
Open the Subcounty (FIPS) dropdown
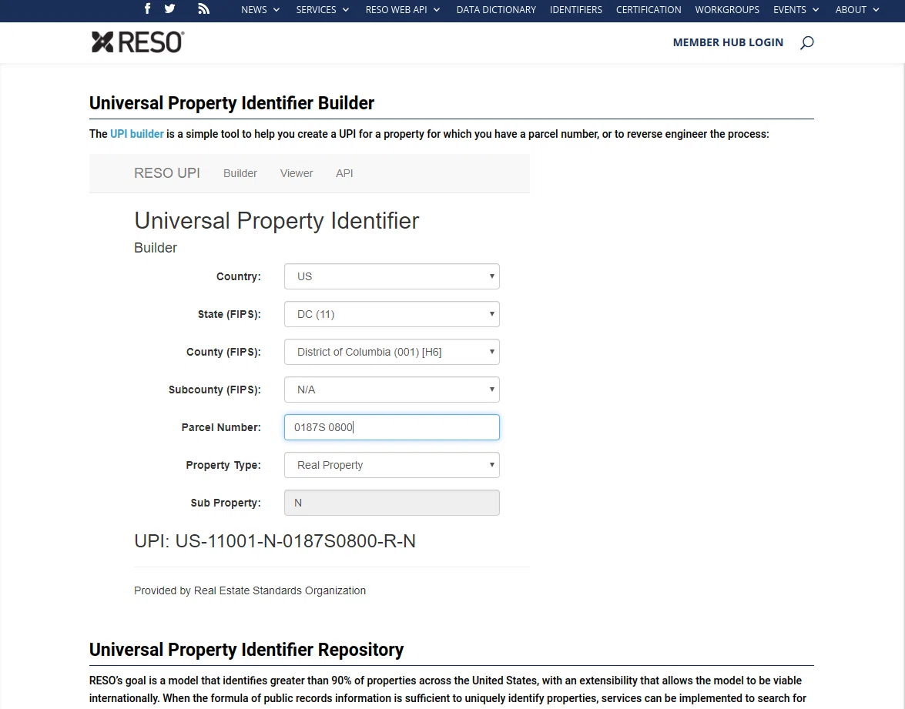[x=391, y=390]
